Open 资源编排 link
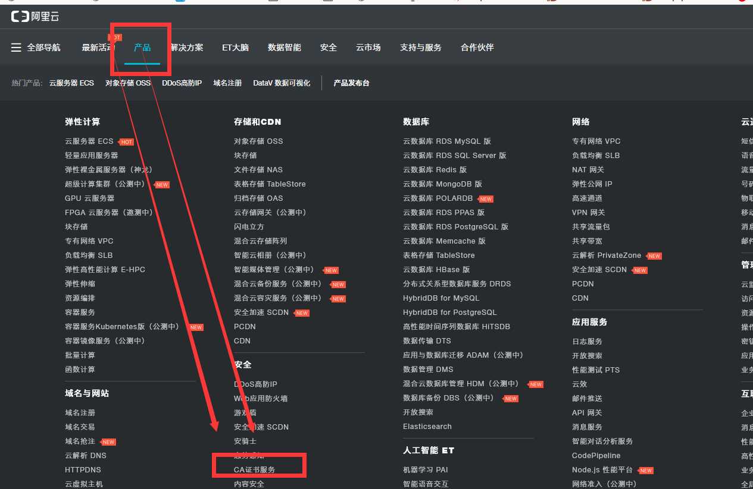This screenshot has width=753, height=489. 80,298
